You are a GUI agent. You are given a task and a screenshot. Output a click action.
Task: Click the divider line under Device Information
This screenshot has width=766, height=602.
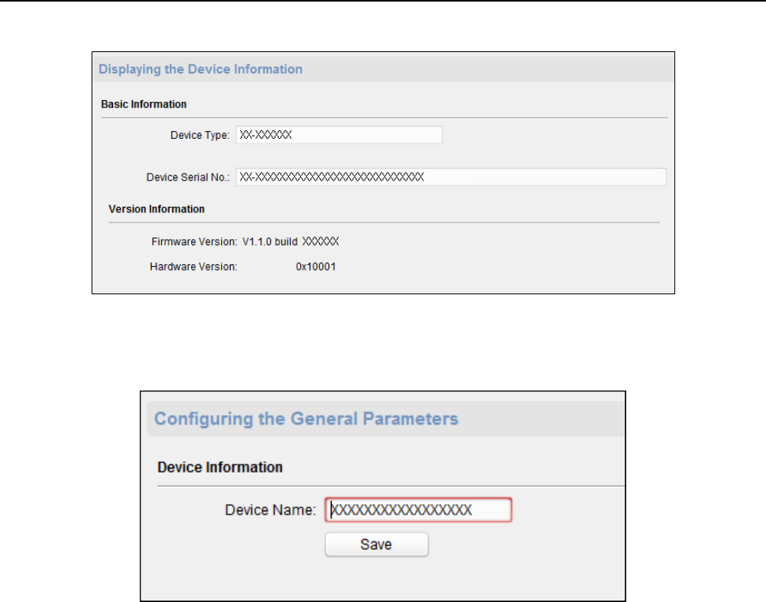tap(391, 484)
